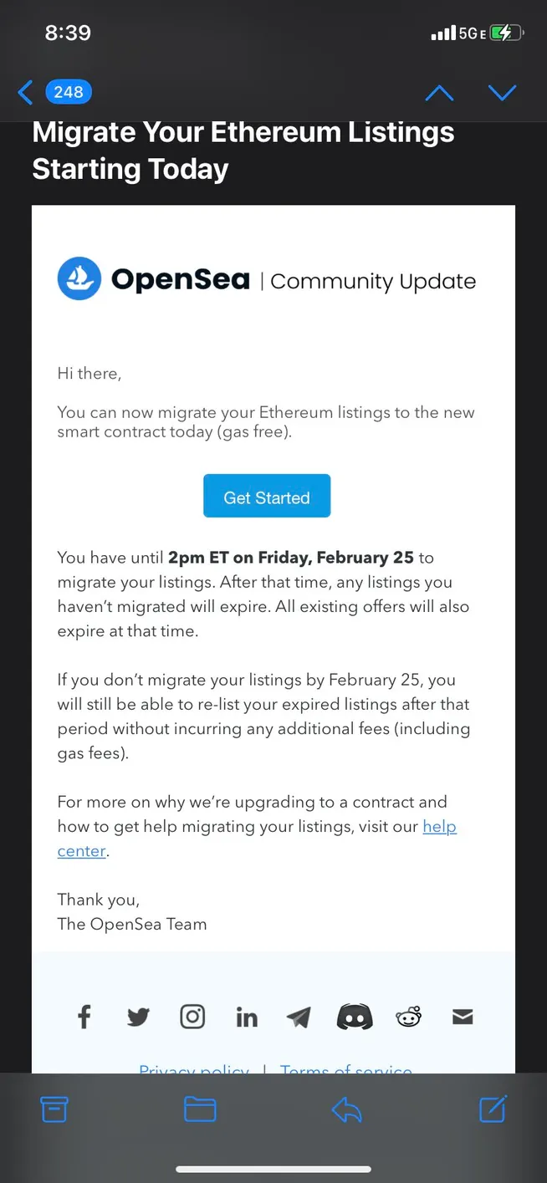
Task: Tap the home indicator bar
Action: tap(273, 1169)
